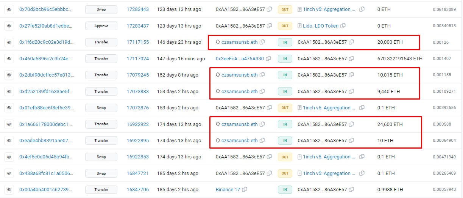463x198 pixels.
Task: Copy czsamsunsb.eth address in the 20,000 ETH row
Action: [262, 42]
